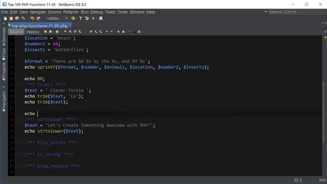Click the editor Back navigation icon
Image resolution: width=327 pixels, height=184 pixels.
point(50,32)
